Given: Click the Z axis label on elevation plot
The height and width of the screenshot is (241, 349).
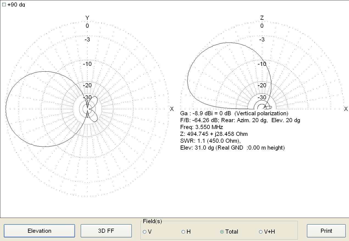Looking at the screenshot, I should point(262,18).
